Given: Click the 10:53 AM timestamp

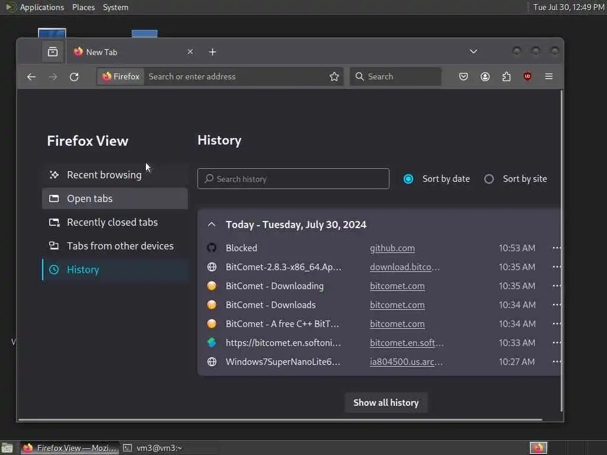Looking at the screenshot, I should coord(517,248).
